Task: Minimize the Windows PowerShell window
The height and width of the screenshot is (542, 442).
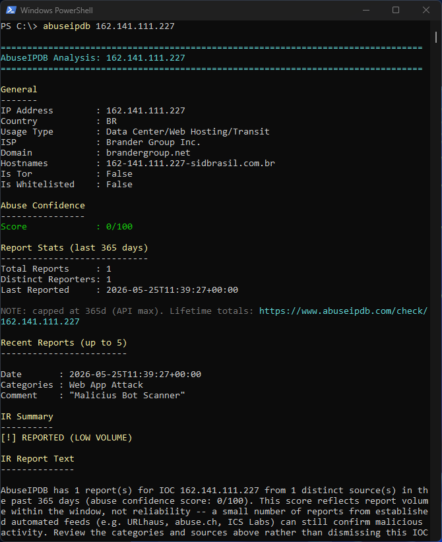Action: pos(366,11)
